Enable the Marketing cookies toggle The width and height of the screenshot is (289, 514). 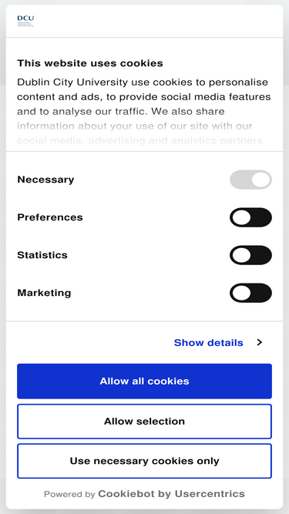coord(250,293)
